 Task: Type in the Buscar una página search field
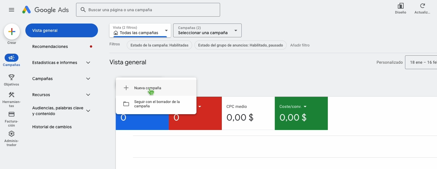pyautogui.click(x=148, y=10)
